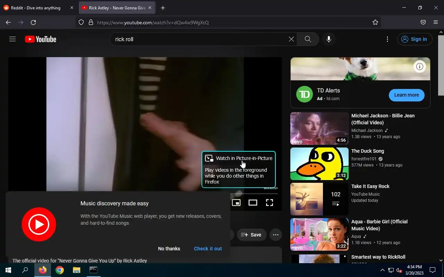Start voice search with the microphone icon
This screenshot has height=277, width=444.
tap(329, 39)
